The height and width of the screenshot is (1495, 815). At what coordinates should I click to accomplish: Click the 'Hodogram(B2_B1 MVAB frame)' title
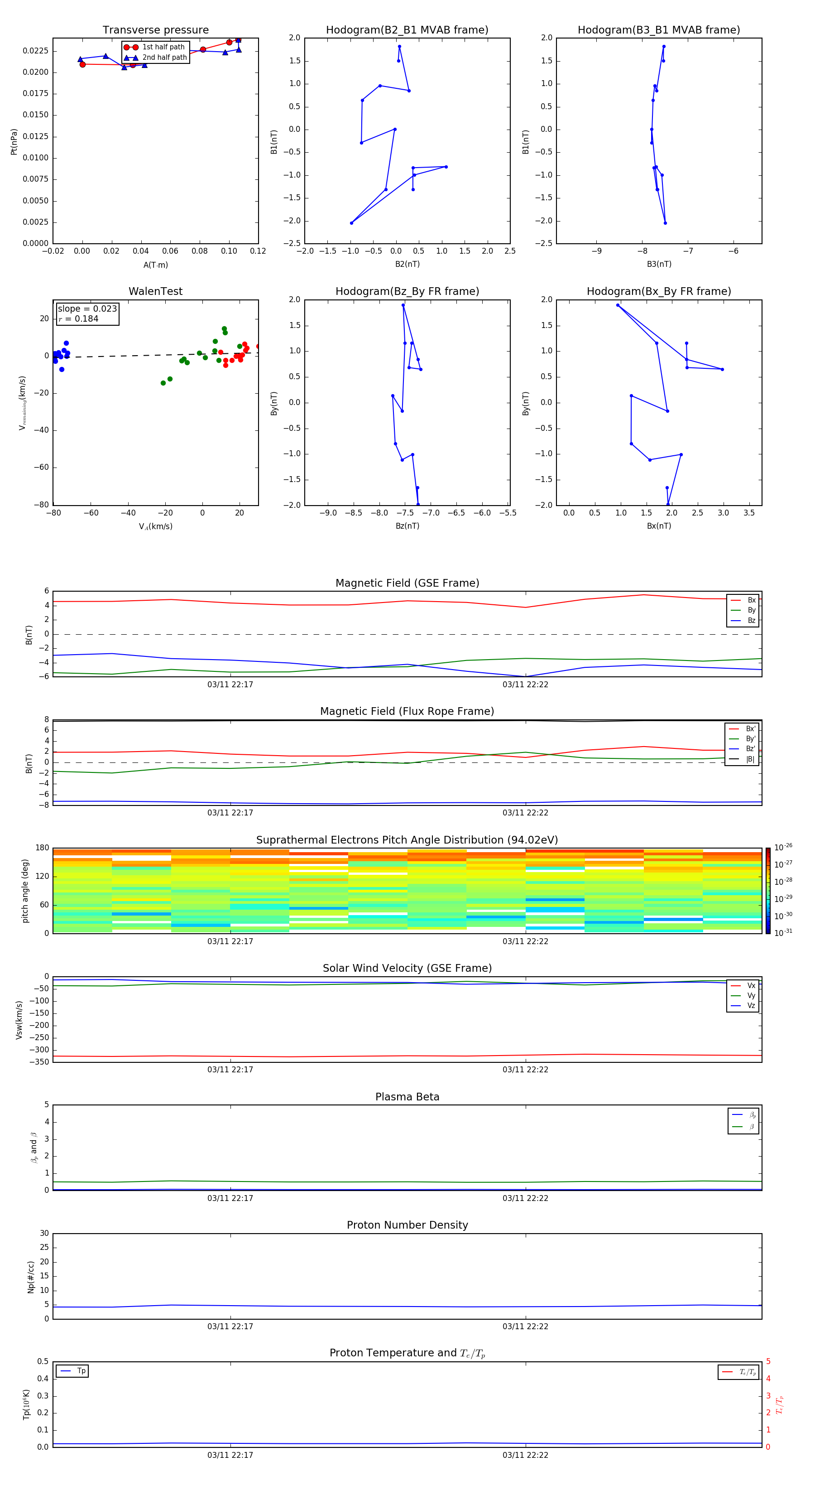pyautogui.click(x=407, y=30)
